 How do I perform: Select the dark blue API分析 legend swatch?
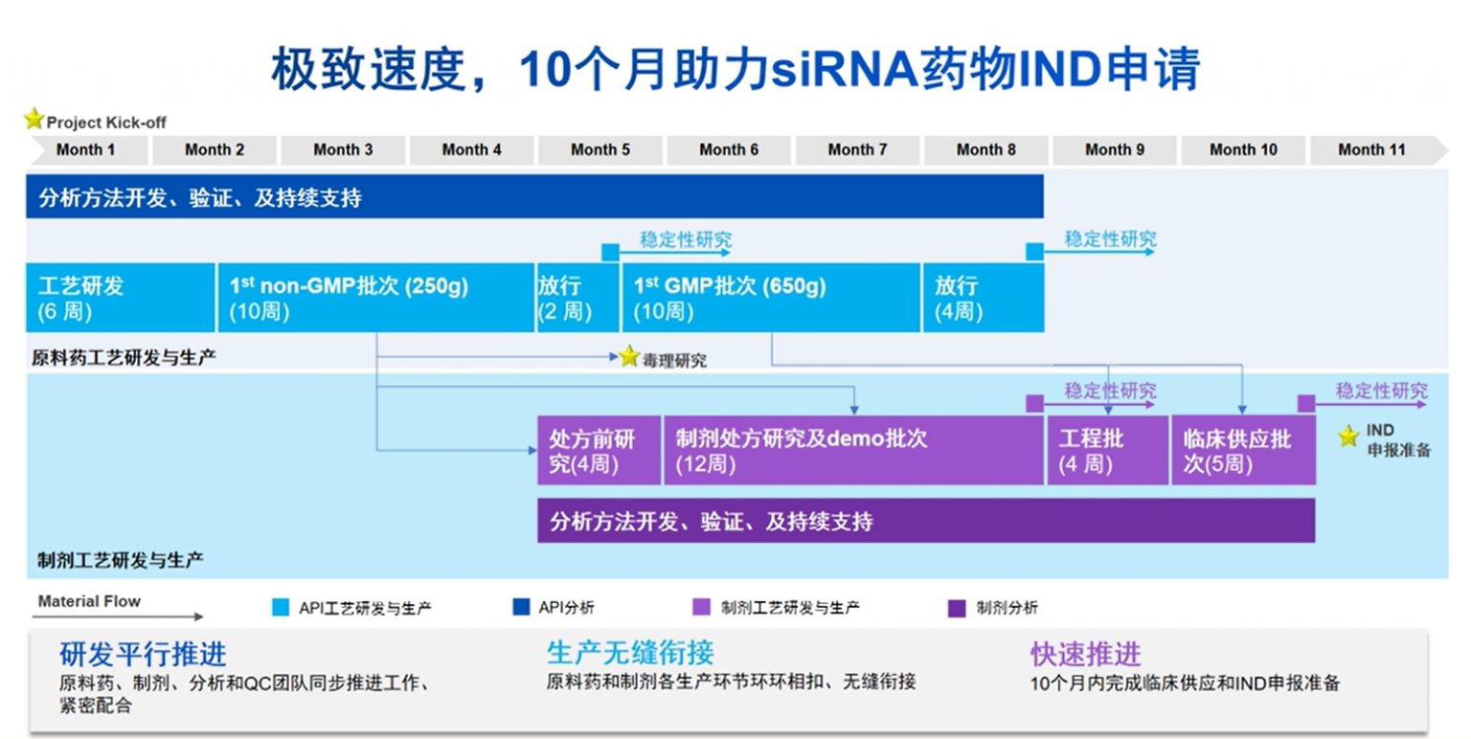[x=521, y=608]
